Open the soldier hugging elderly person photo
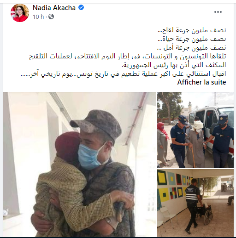The image size is (236, 238). click(x=80, y=164)
